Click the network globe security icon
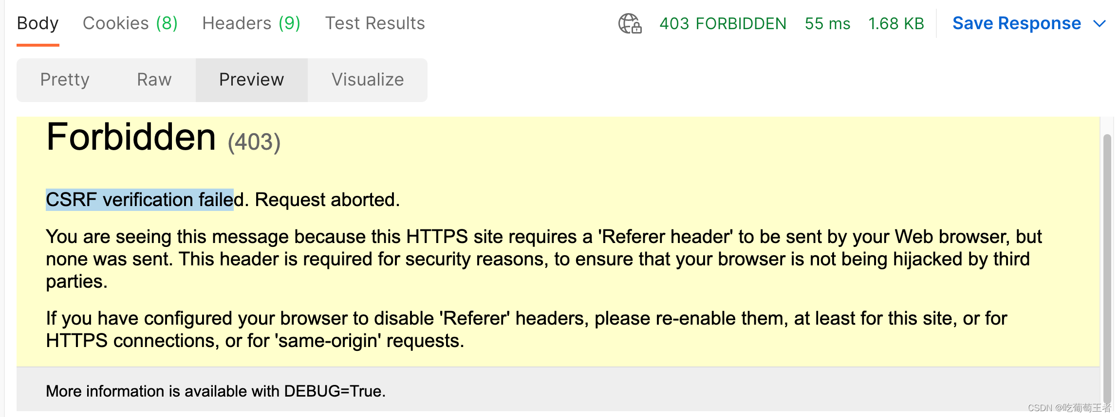 point(628,23)
